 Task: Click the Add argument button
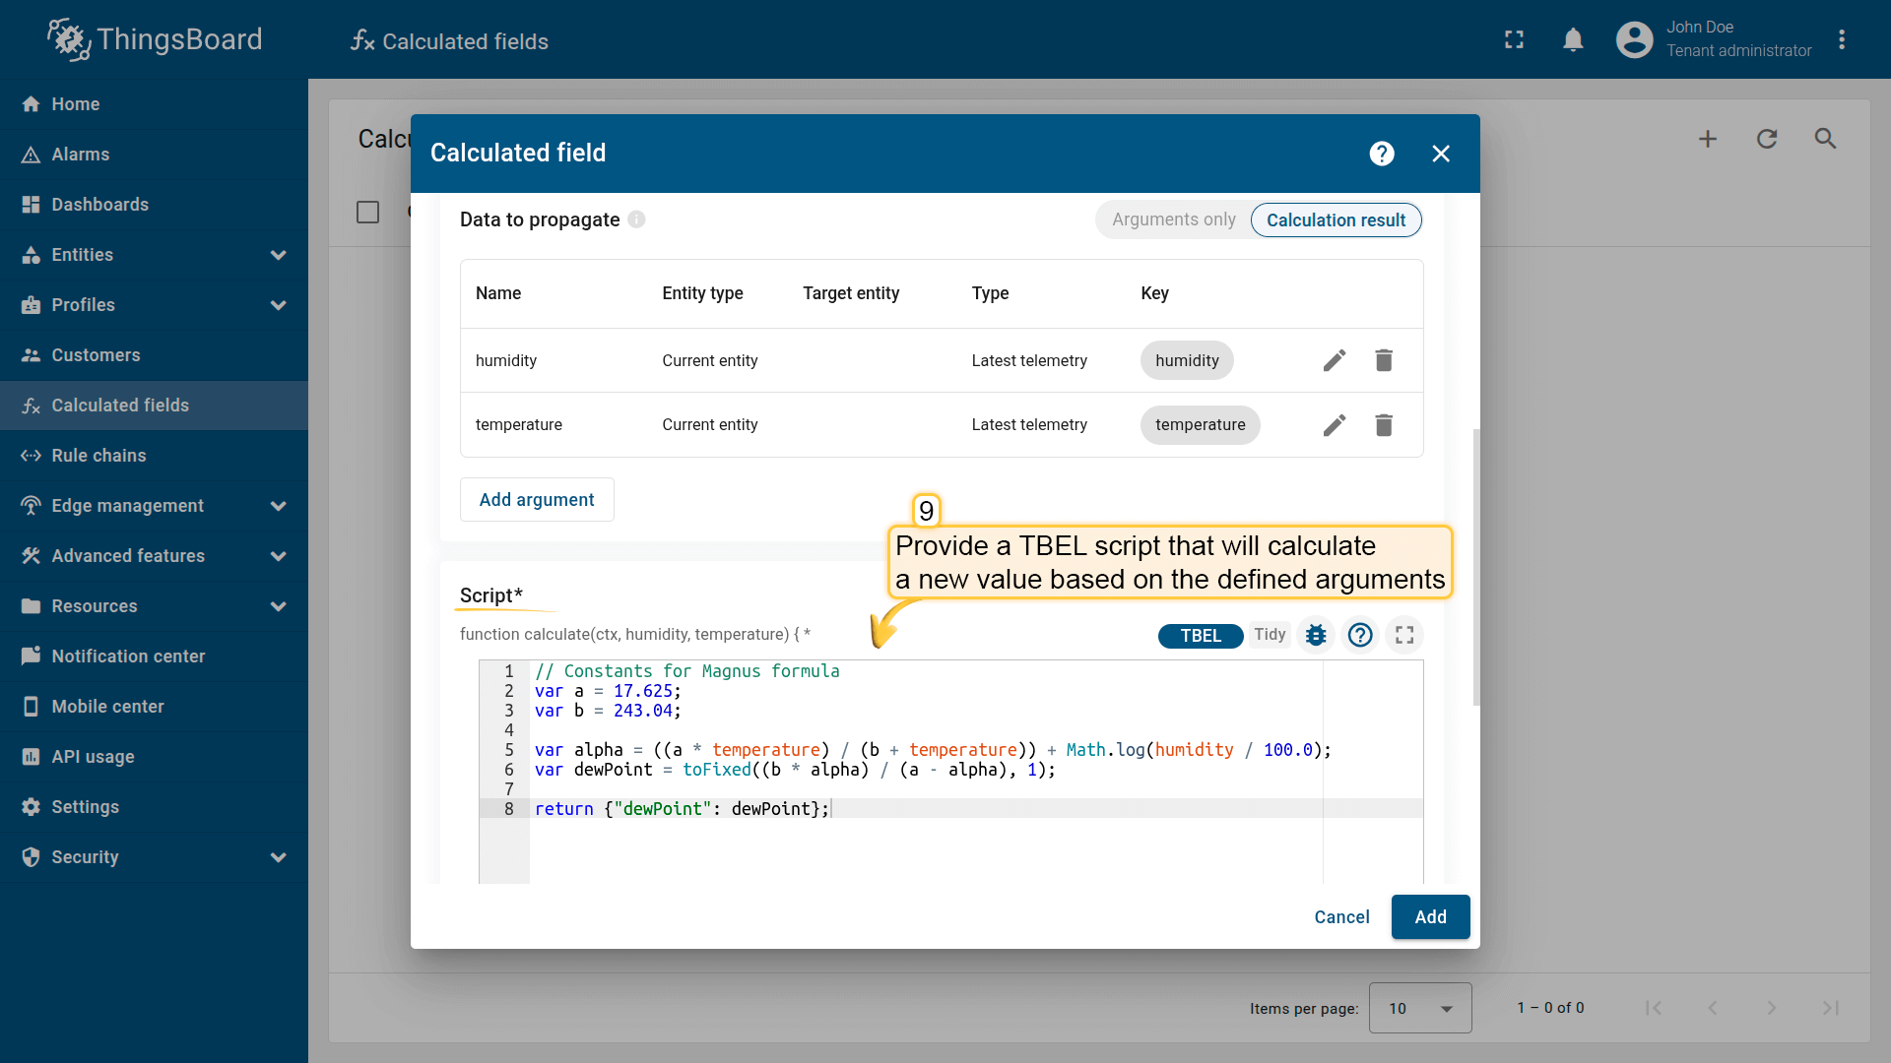click(537, 500)
